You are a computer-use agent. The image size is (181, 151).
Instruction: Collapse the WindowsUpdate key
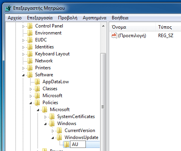[53, 138]
